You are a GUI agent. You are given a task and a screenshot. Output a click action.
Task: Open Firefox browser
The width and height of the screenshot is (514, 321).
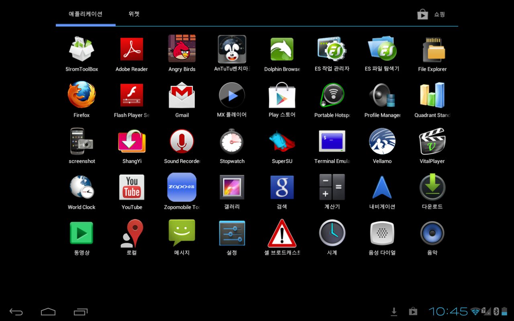(82, 100)
